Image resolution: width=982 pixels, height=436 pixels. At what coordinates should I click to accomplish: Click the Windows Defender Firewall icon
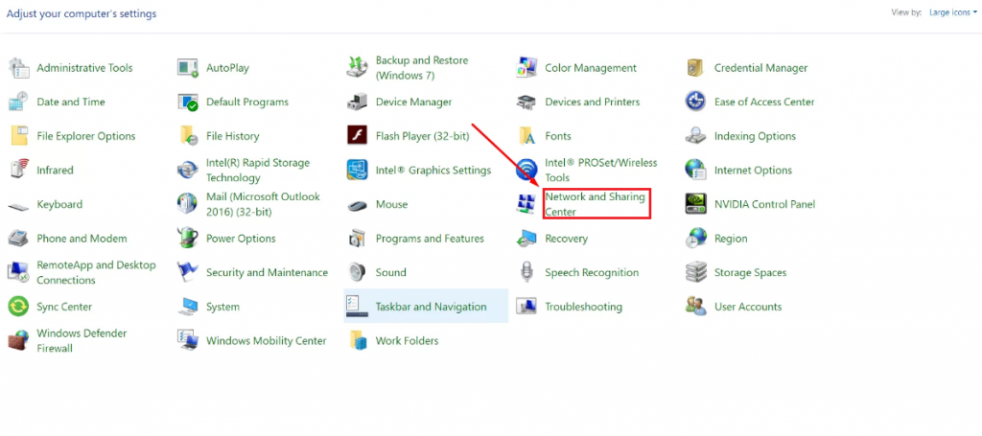(x=19, y=341)
